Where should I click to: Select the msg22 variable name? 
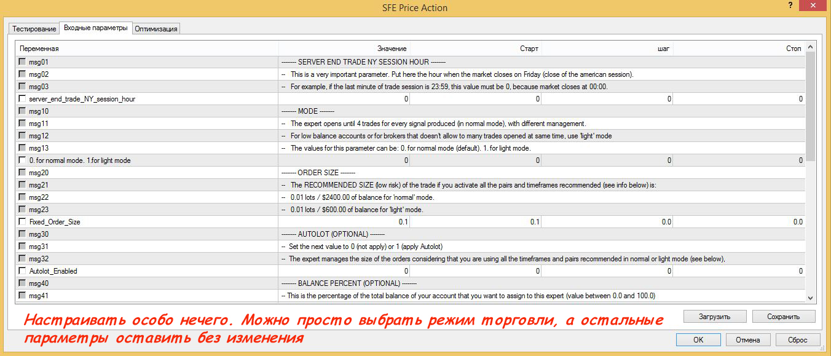[39, 197]
